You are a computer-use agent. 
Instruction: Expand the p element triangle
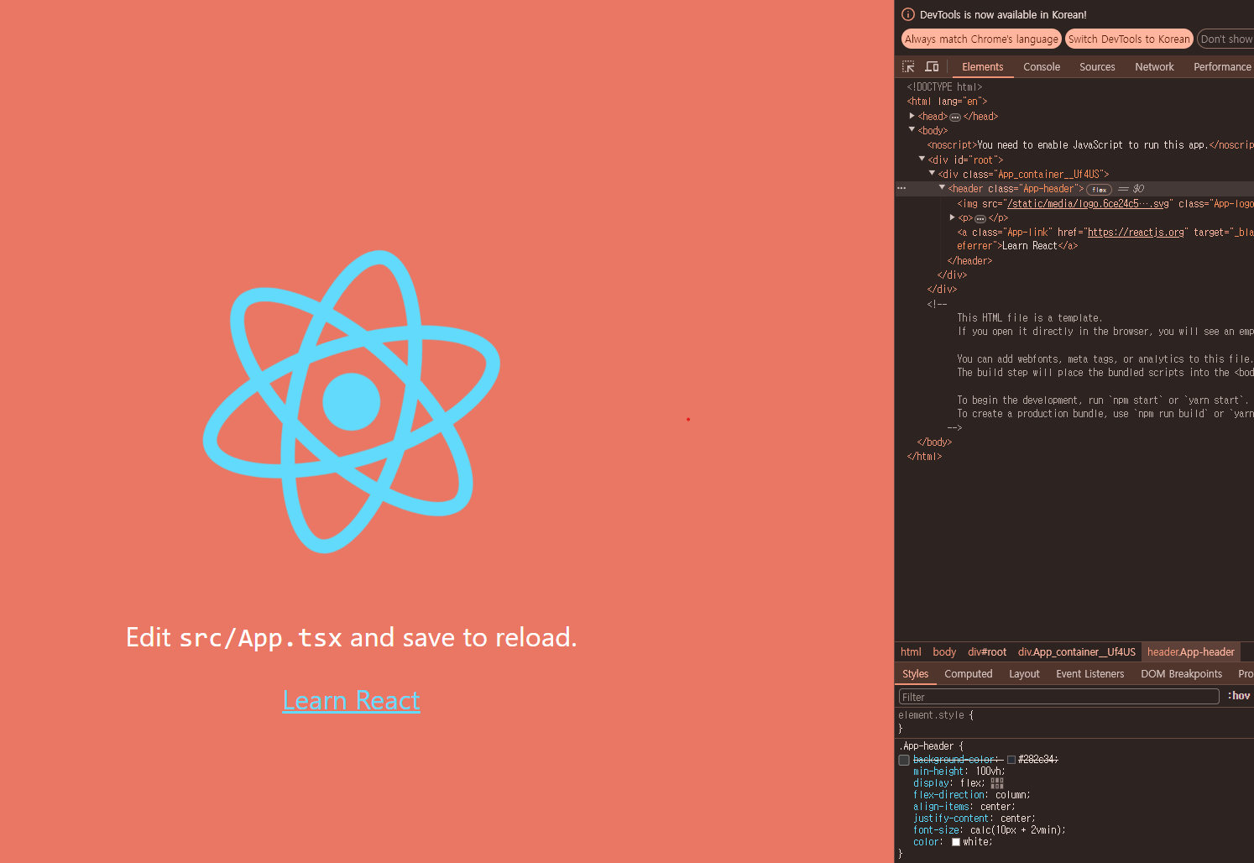coord(952,217)
